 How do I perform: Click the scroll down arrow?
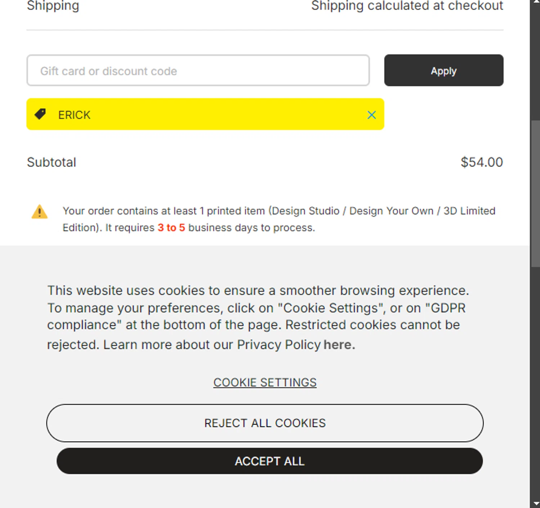(535, 503)
